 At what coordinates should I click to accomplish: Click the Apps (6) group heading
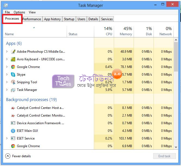click(14, 43)
